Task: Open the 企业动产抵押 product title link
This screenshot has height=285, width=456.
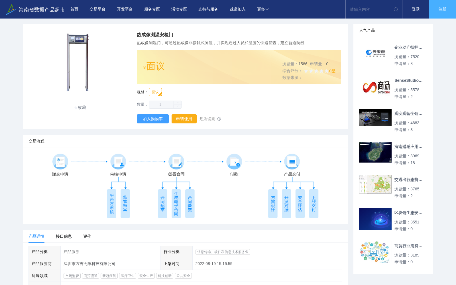Action: pos(408,48)
